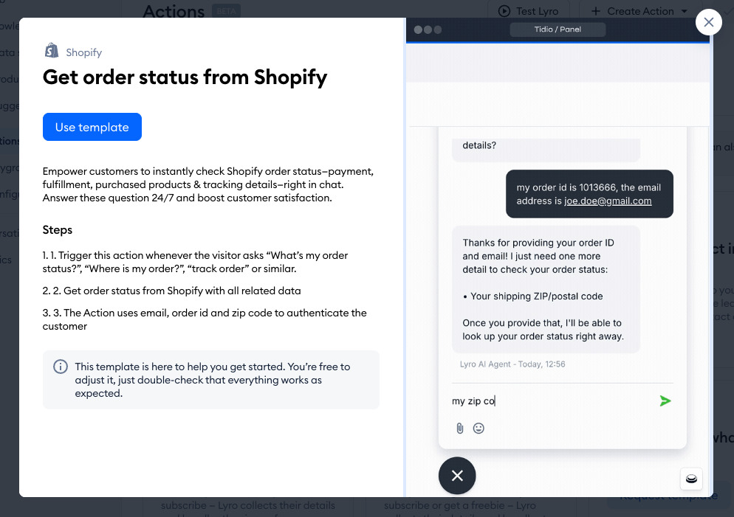
Task: Attach a file using the paperclip icon
Action: tap(460, 428)
